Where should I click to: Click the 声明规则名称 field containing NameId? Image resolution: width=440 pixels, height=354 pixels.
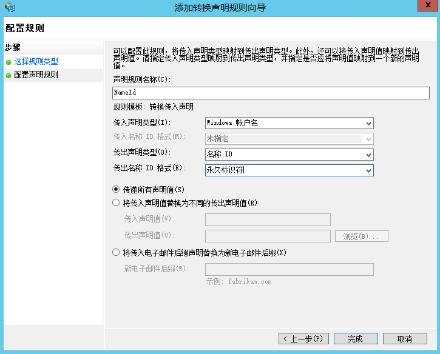[271, 93]
